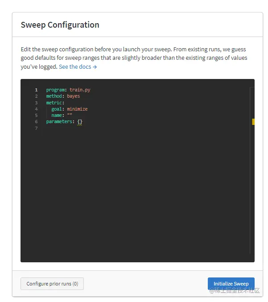Click the yellow warning marker in editor scrollbar
Viewport: 268px width, 302px height.
pyautogui.click(x=253, y=122)
